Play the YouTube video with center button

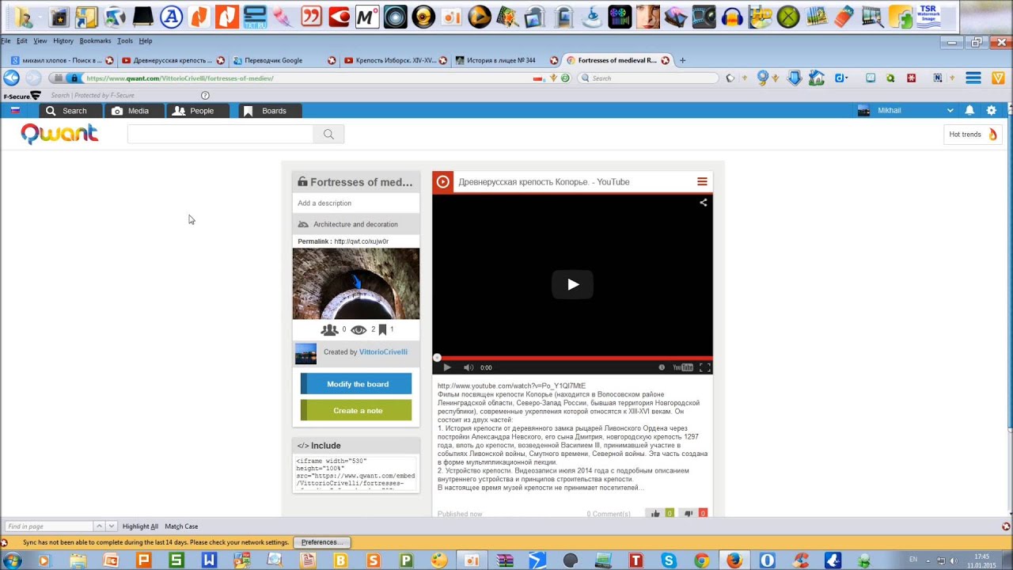[572, 285]
